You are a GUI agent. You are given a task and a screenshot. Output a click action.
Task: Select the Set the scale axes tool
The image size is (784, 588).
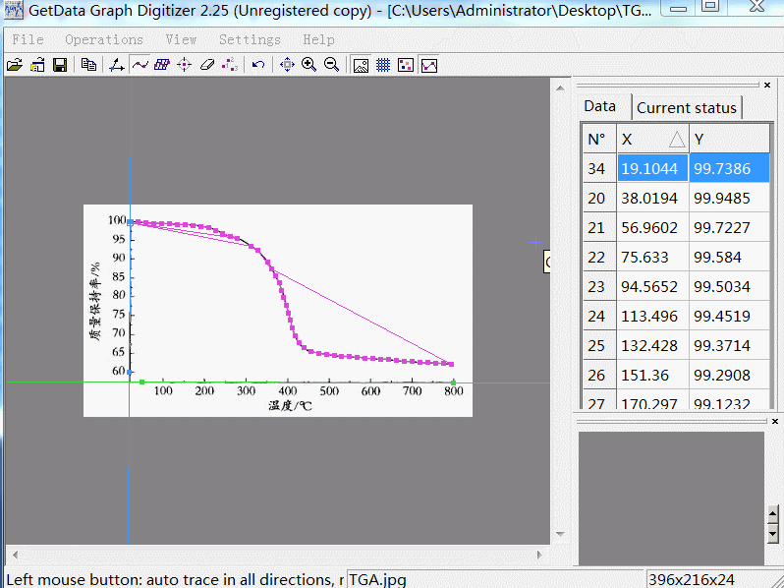[116, 65]
